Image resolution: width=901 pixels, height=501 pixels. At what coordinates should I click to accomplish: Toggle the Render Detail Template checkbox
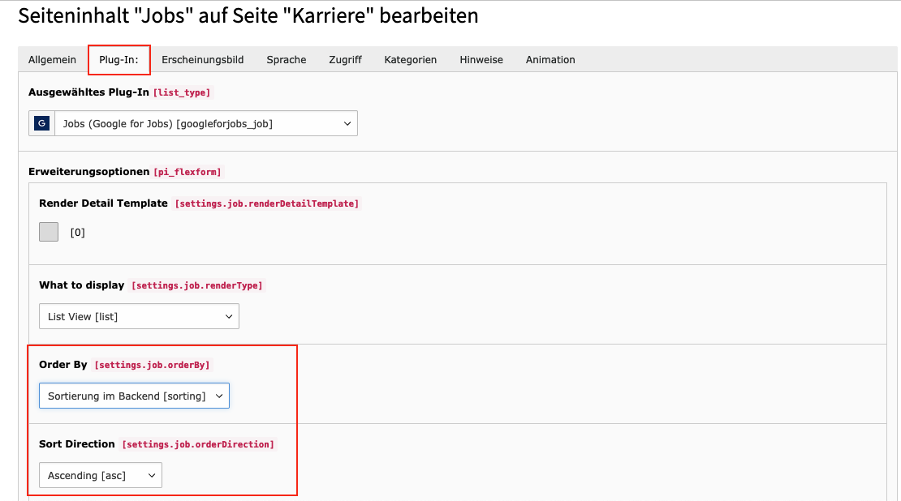click(x=49, y=232)
